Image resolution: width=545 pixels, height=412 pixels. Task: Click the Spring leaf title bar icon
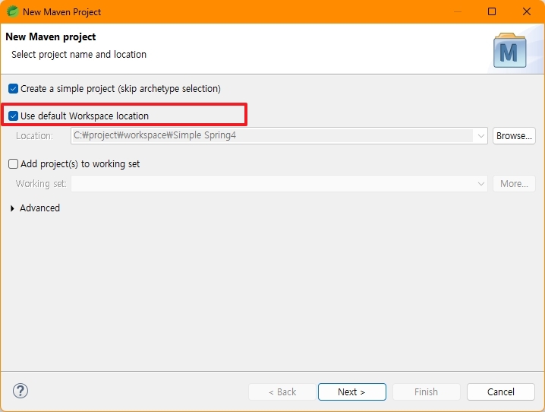point(12,11)
